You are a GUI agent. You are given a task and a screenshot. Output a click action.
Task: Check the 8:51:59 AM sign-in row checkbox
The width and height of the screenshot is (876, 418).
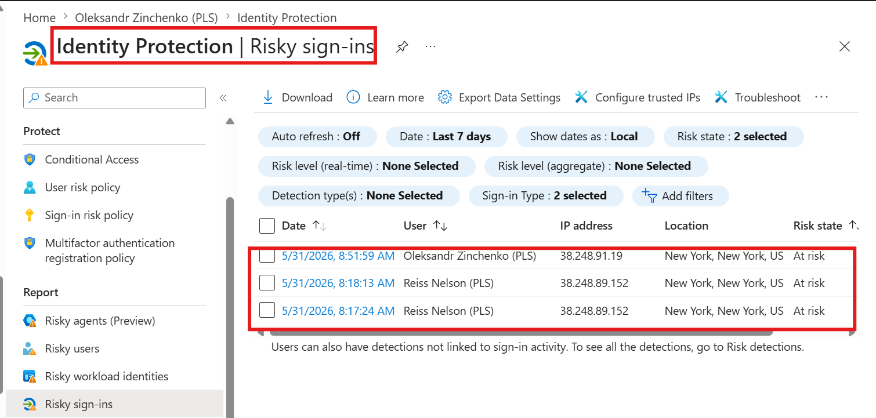267,256
